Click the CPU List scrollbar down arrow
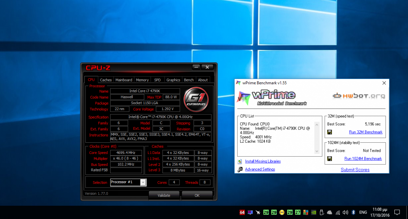The height and width of the screenshot is (219, 408). 317,152
